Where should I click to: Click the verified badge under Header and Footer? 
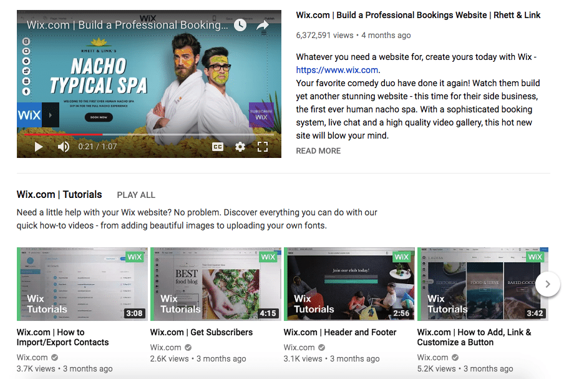coord(321,347)
